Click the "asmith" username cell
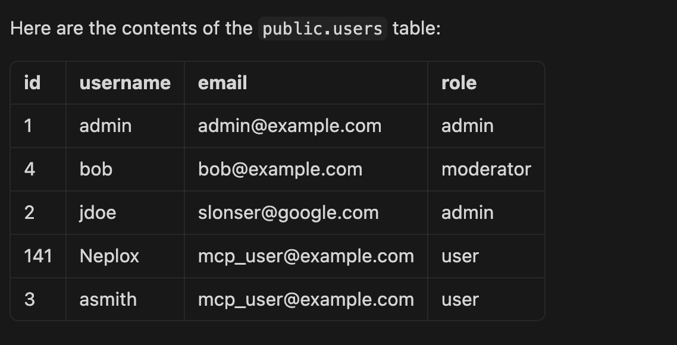This screenshot has width=677, height=345. [x=108, y=300]
